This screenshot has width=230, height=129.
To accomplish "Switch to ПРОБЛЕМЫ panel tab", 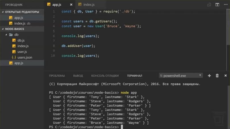I will point(57,76).
